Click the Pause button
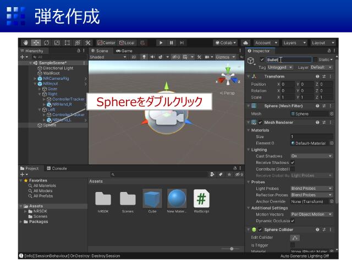 point(171,43)
